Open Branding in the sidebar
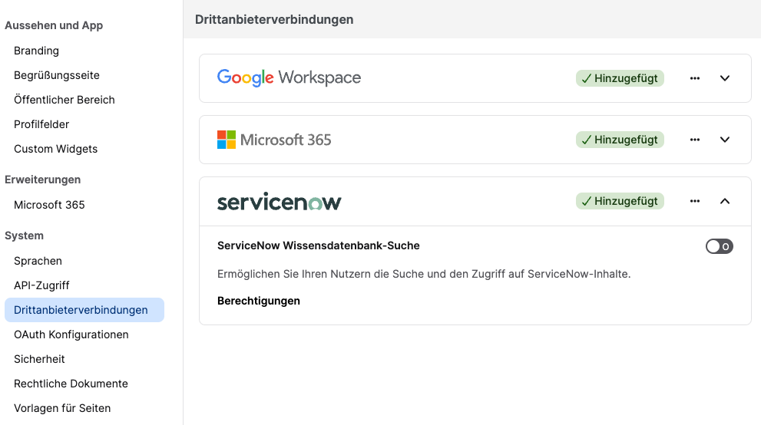761x425 pixels. pos(36,51)
